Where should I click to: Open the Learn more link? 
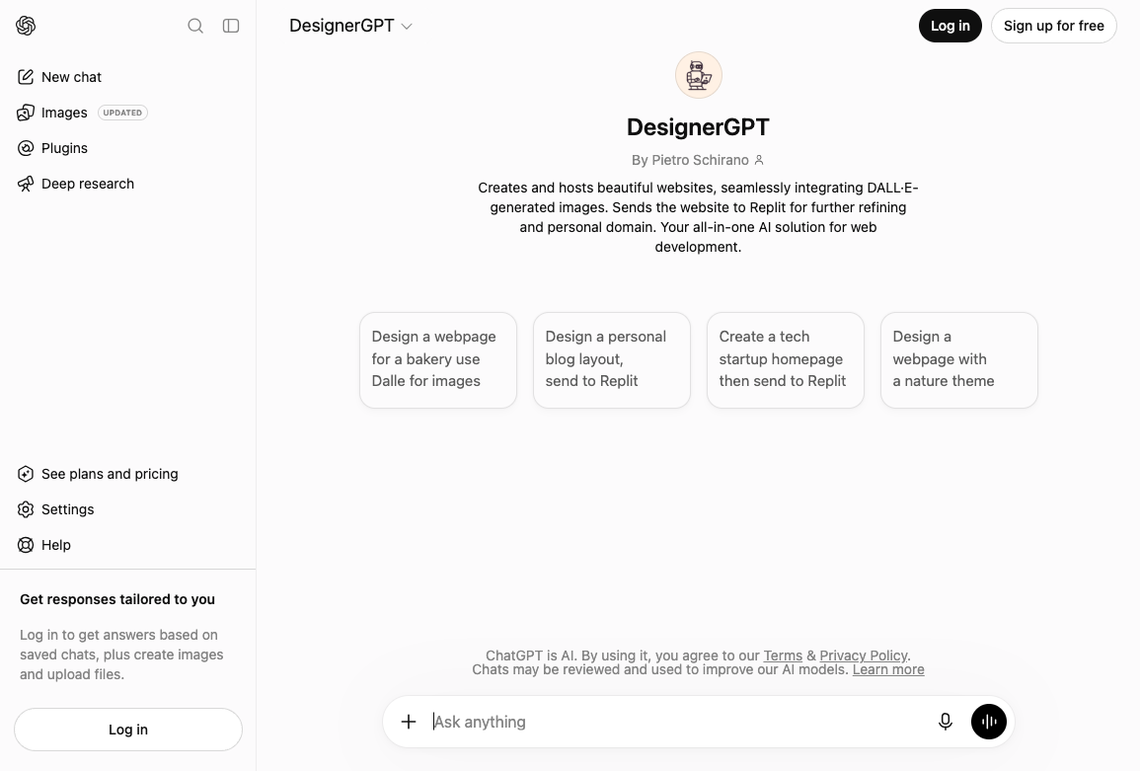click(888, 670)
